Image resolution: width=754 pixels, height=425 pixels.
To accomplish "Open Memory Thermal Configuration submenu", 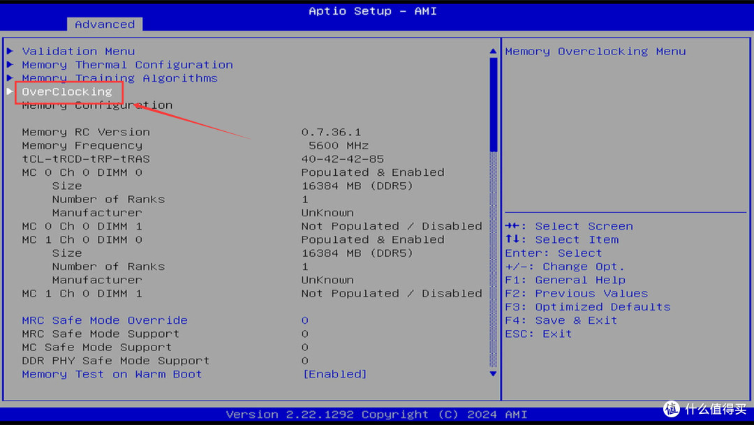I will tap(127, 64).
